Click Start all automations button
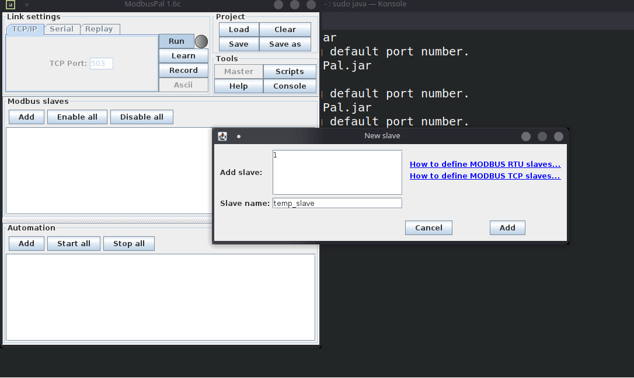The height and width of the screenshot is (378, 634). 74,244
